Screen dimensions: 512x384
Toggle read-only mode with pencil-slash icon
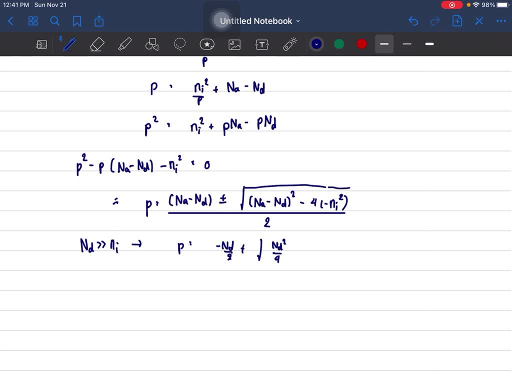(479, 21)
